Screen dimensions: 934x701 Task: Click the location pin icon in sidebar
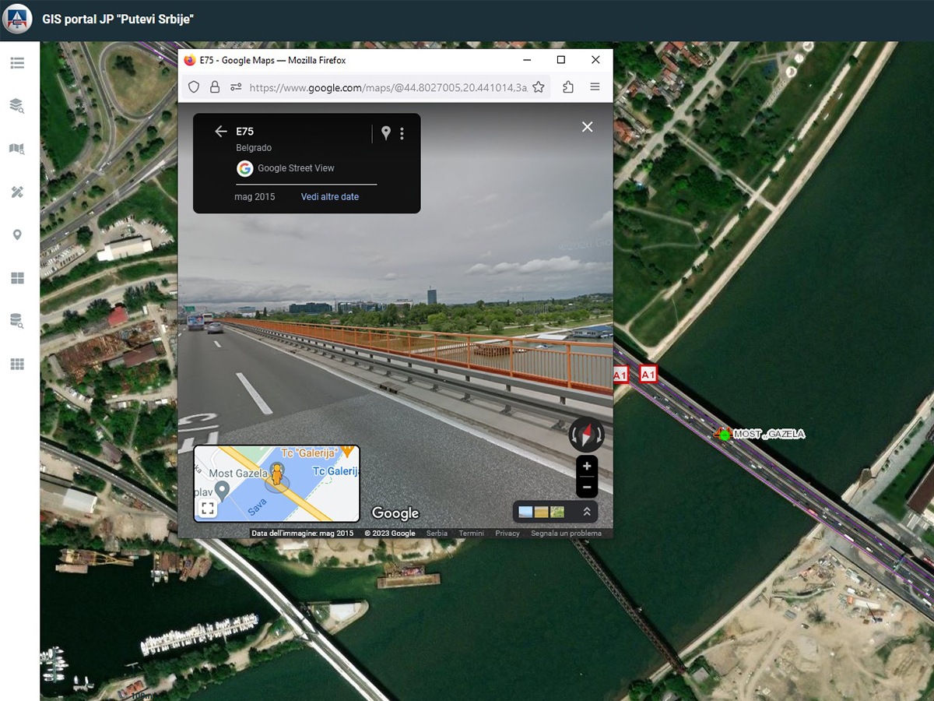pos(17,235)
